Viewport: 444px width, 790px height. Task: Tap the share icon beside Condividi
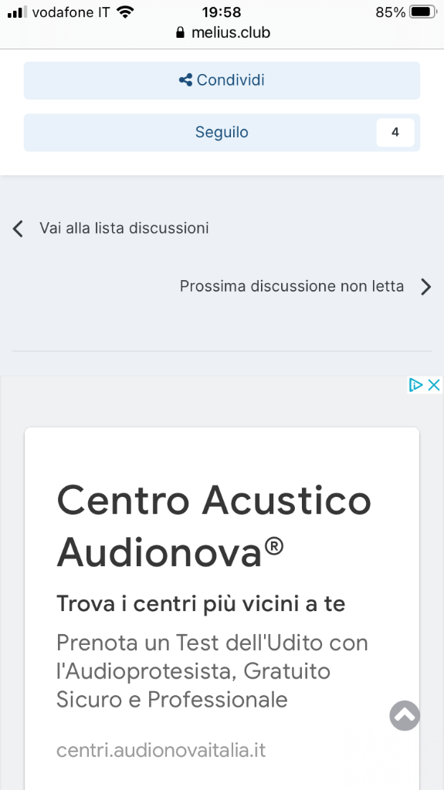tap(185, 80)
